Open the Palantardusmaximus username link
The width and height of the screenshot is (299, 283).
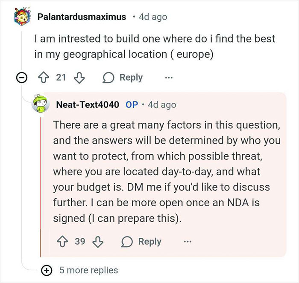tap(82, 17)
